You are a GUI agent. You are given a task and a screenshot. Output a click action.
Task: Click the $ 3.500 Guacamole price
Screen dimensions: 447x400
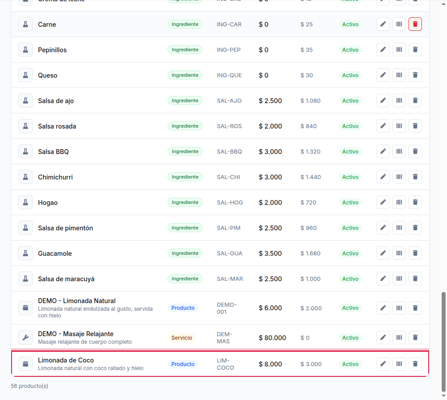tap(270, 254)
